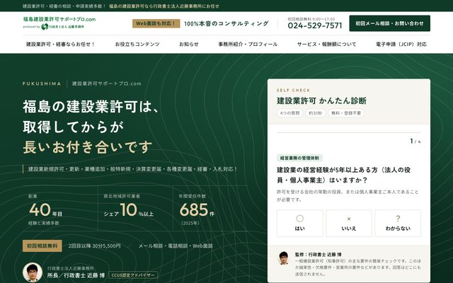The image size is (453, 283).
Task: Click the 行政書士法人 近藤事務所 round logo mark
Action: click(x=45, y=27)
